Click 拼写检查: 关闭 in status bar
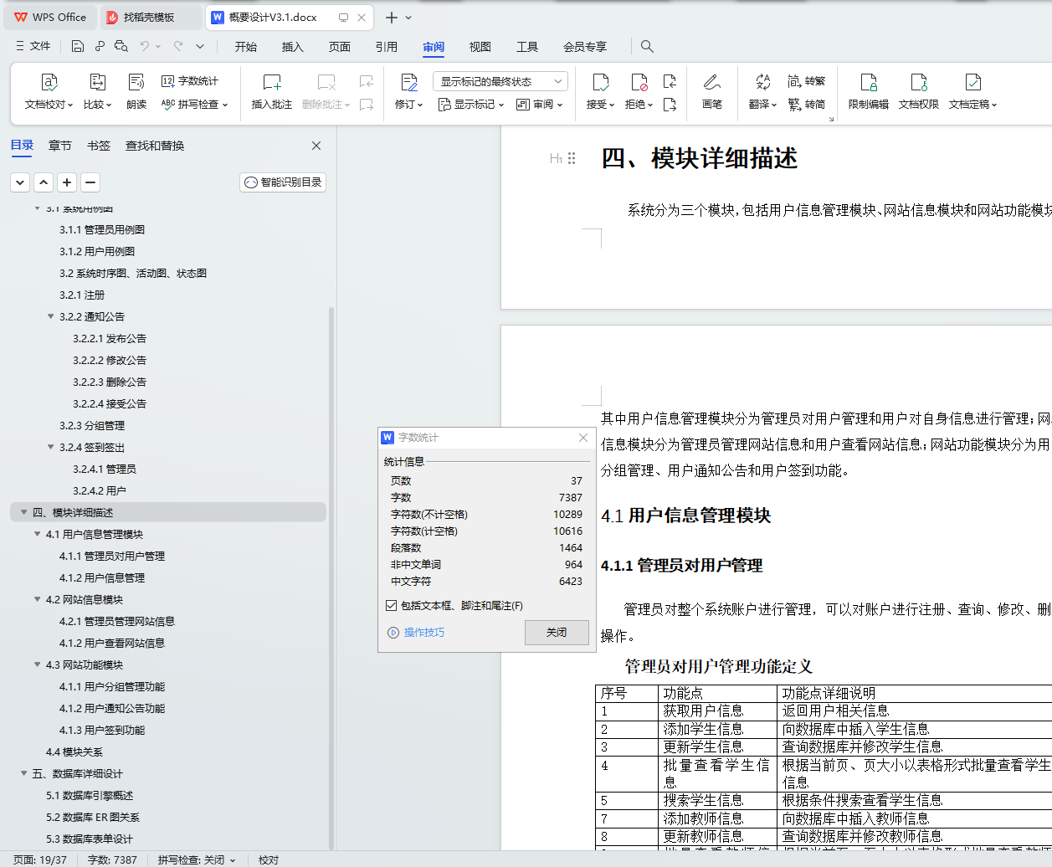The height and width of the screenshot is (867, 1052). pos(197,859)
